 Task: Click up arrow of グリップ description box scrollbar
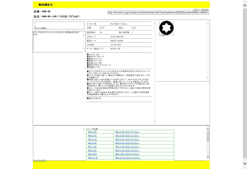coord(84,35)
